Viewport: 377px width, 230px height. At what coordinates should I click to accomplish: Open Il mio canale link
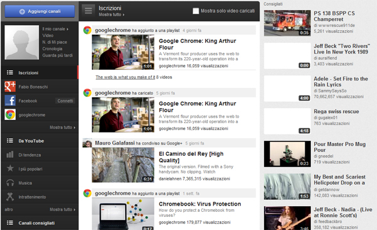(55, 29)
